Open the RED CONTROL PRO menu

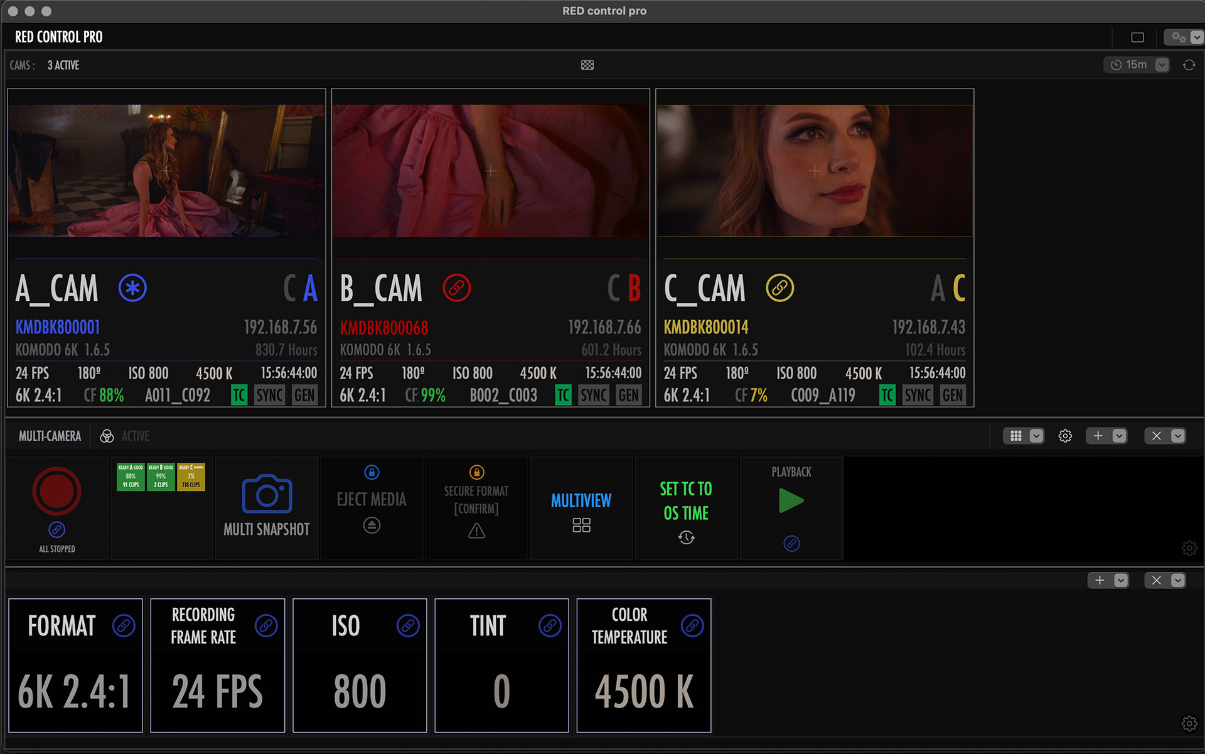[x=58, y=36]
